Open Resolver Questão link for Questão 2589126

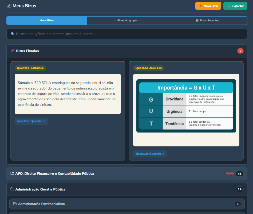click(150, 154)
